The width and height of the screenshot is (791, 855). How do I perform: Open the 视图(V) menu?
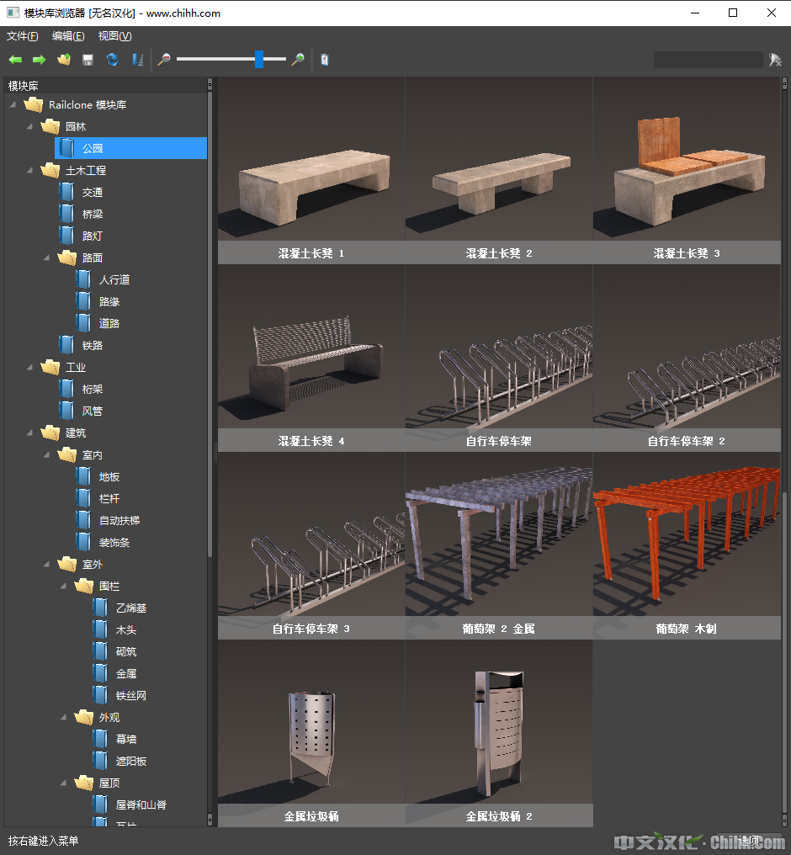pos(114,36)
